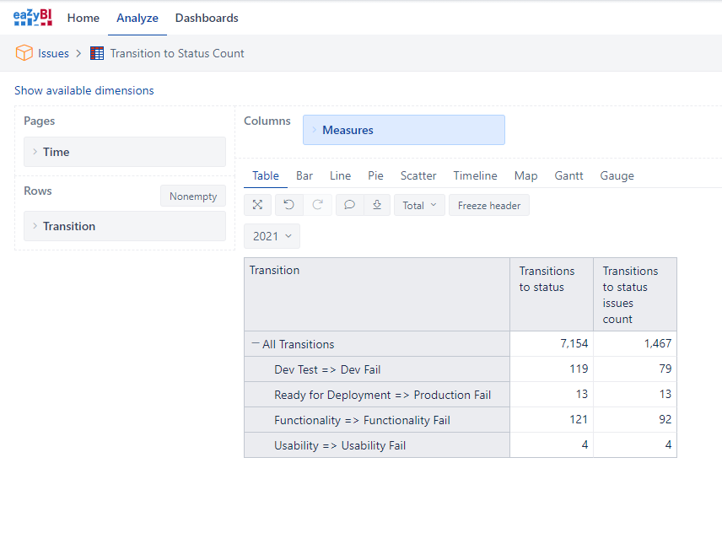Open the comment bubble icon
The height and width of the screenshot is (533, 722).
click(x=349, y=205)
